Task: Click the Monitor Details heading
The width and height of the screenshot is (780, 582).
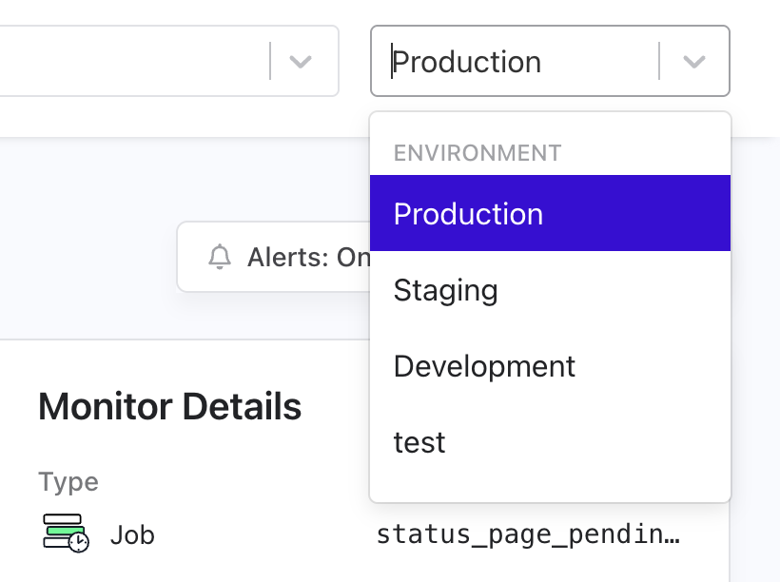Action: click(169, 406)
